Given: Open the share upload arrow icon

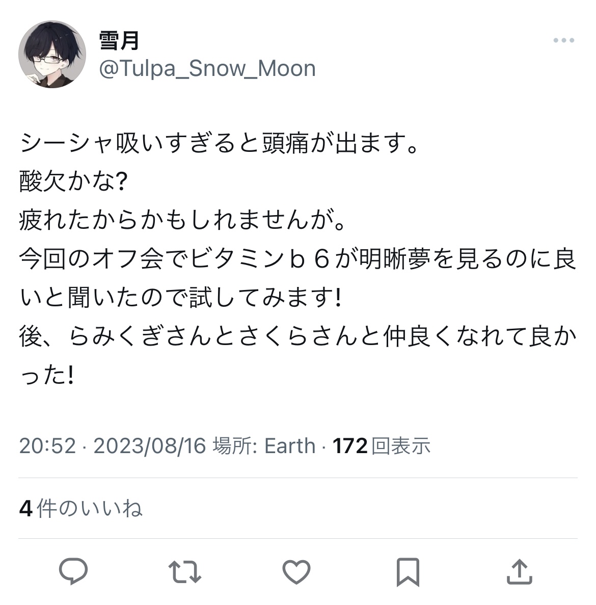Looking at the screenshot, I should coord(519,571).
